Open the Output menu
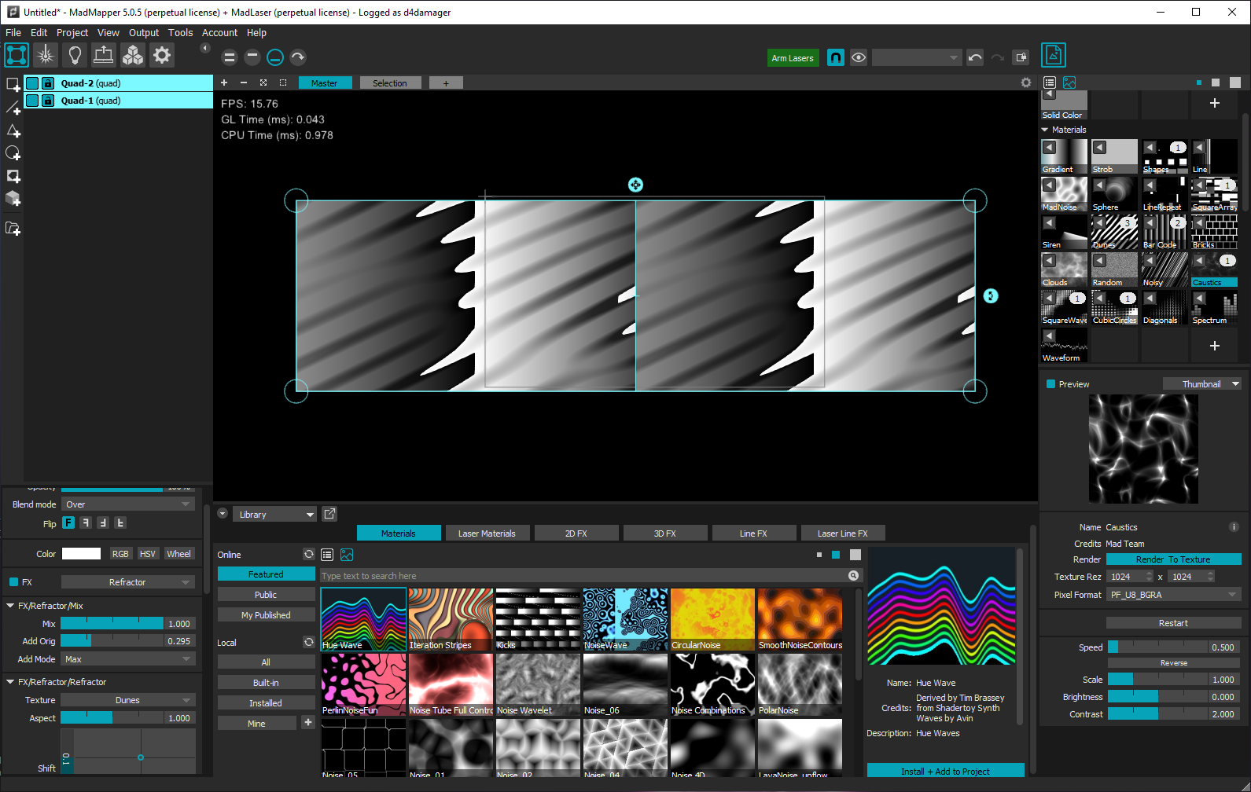This screenshot has height=792, width=1251. (144, 33)
